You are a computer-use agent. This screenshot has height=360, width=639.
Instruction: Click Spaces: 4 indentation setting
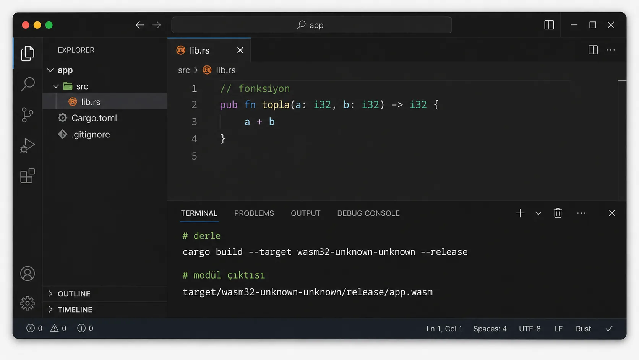[x=490, y=329]
